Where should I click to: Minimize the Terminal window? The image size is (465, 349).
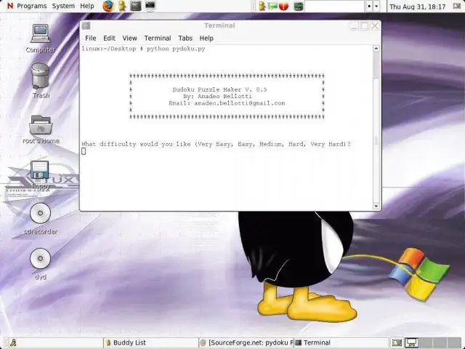tap(354, 26)
